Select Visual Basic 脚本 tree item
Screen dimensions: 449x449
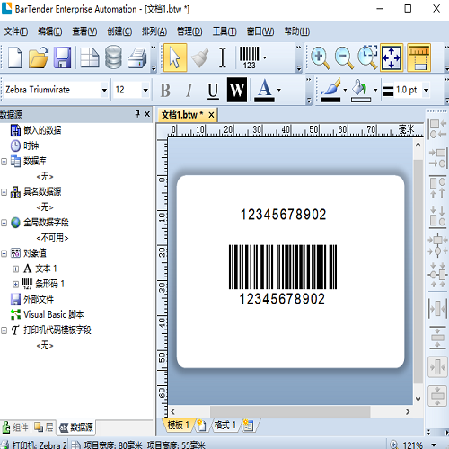click(x=54, y=314)
